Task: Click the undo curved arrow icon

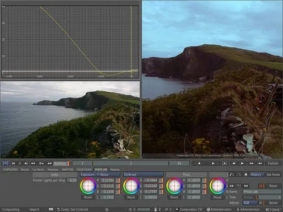Action: [x=231, y=175]
